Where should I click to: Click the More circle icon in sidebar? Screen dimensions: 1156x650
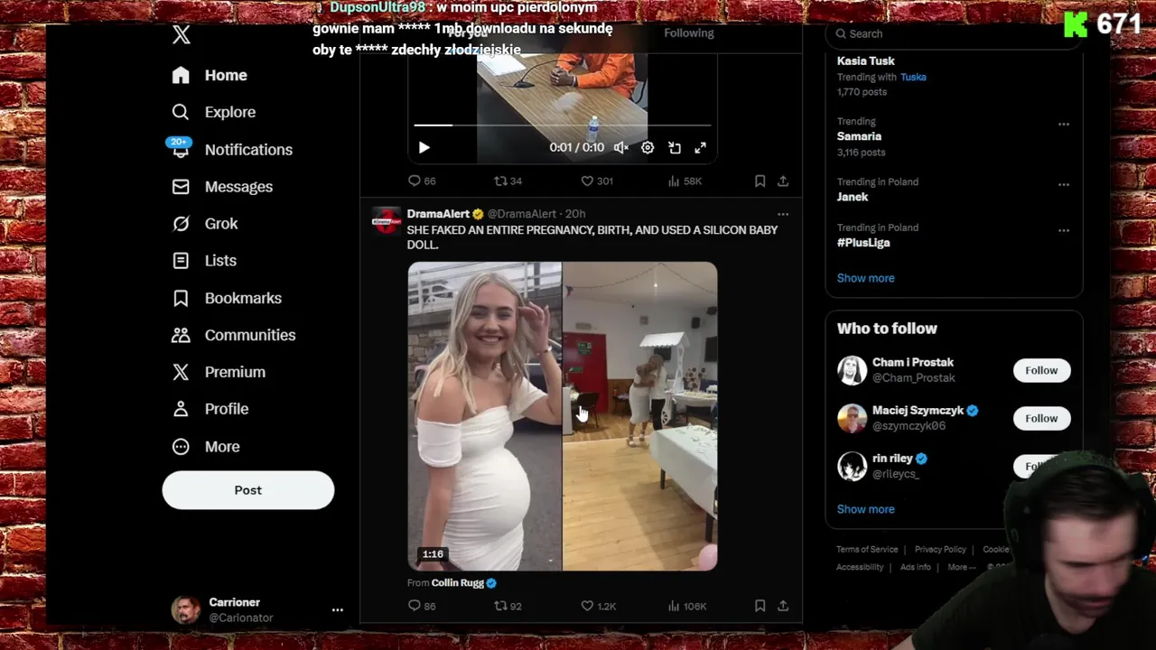coord(181,446)
